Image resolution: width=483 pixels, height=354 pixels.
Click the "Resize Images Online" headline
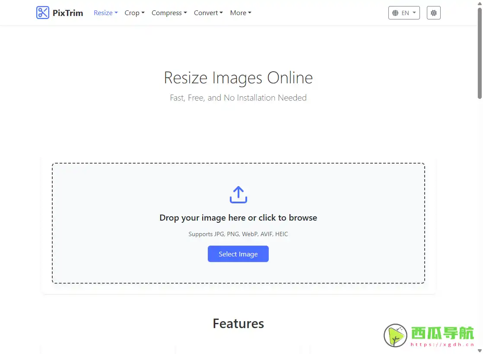[x=238, y=78]
